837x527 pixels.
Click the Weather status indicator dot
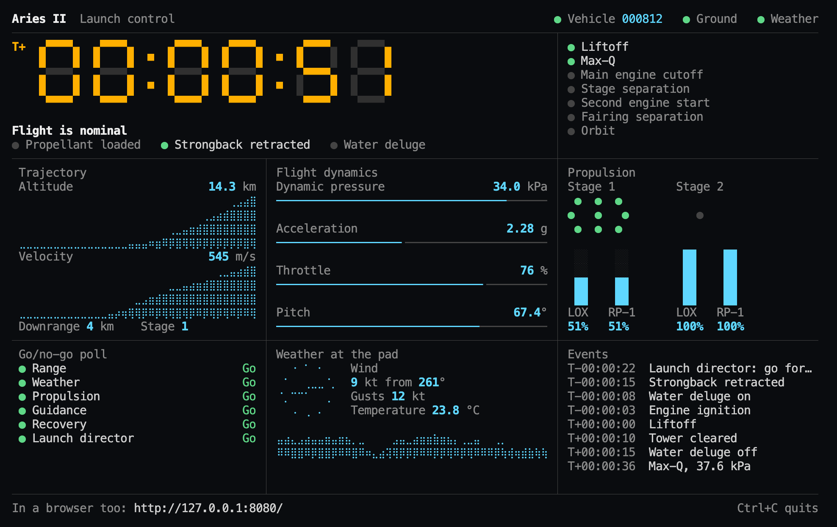[761, 19]
